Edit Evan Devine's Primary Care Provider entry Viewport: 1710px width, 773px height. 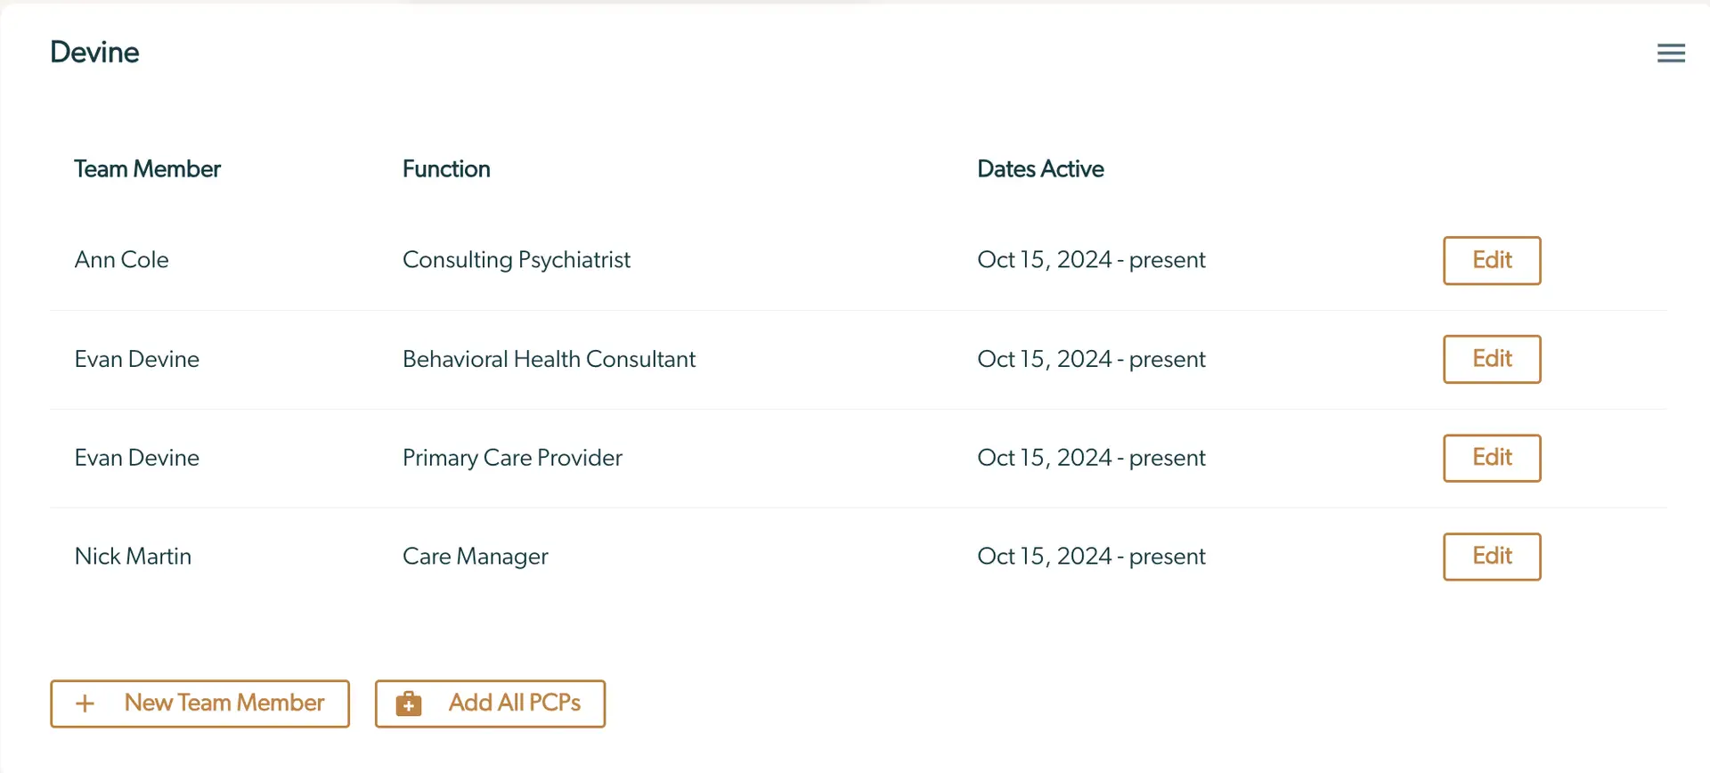click(x=1491, y=458)
